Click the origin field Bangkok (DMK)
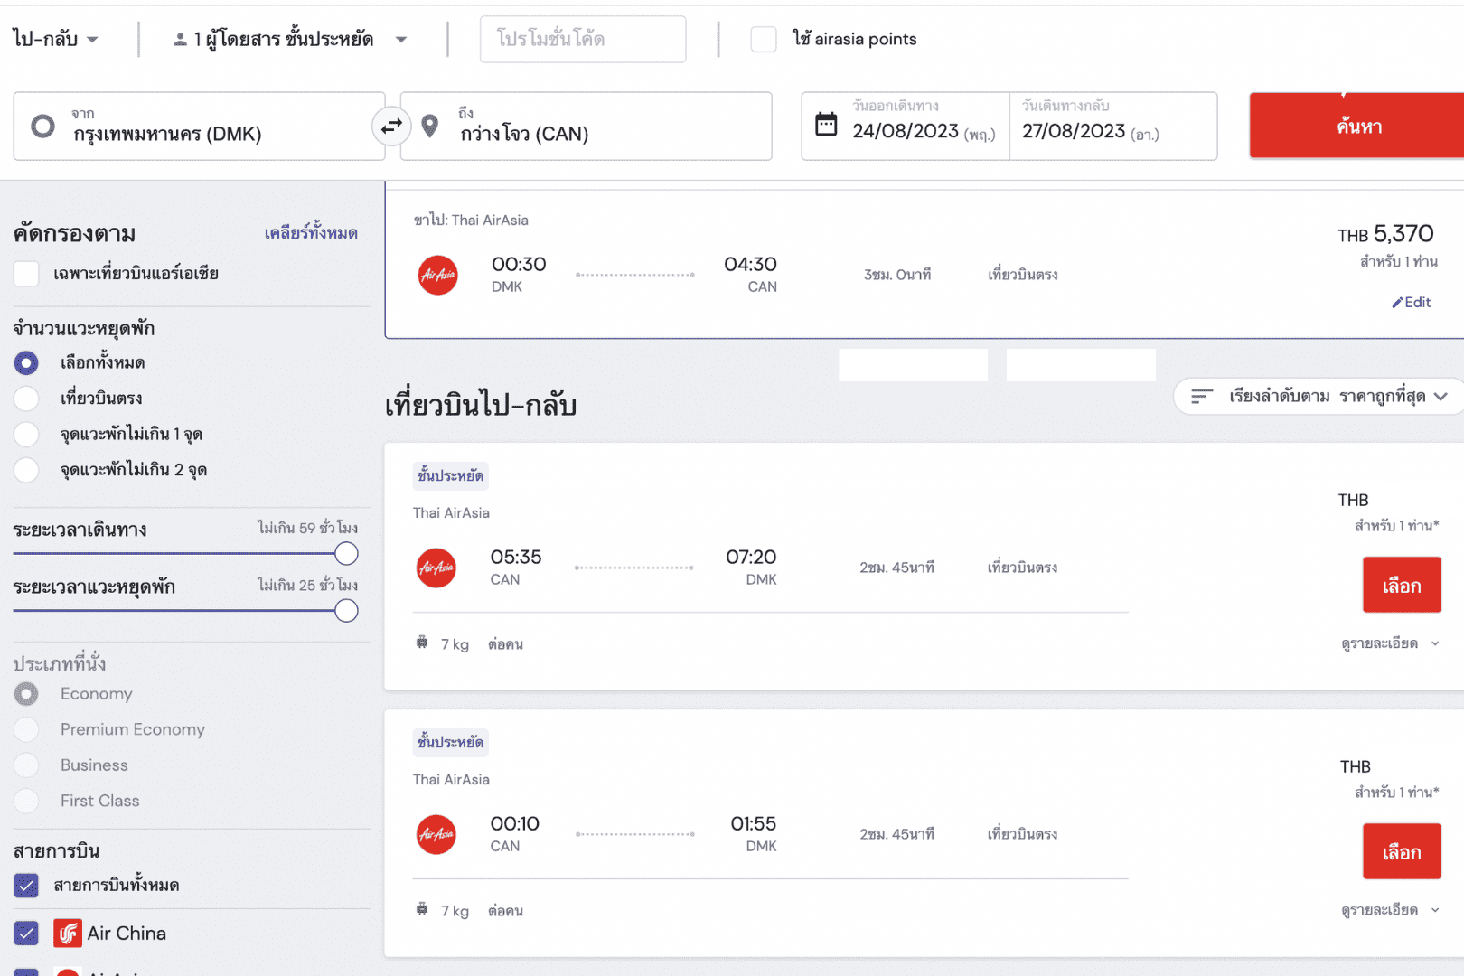1464x976 pixels. coord(200,127)
